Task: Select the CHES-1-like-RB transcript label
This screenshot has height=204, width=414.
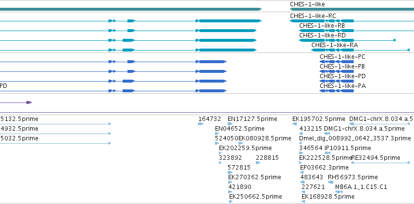Action: pyautogui.click(x=322, y=26)
